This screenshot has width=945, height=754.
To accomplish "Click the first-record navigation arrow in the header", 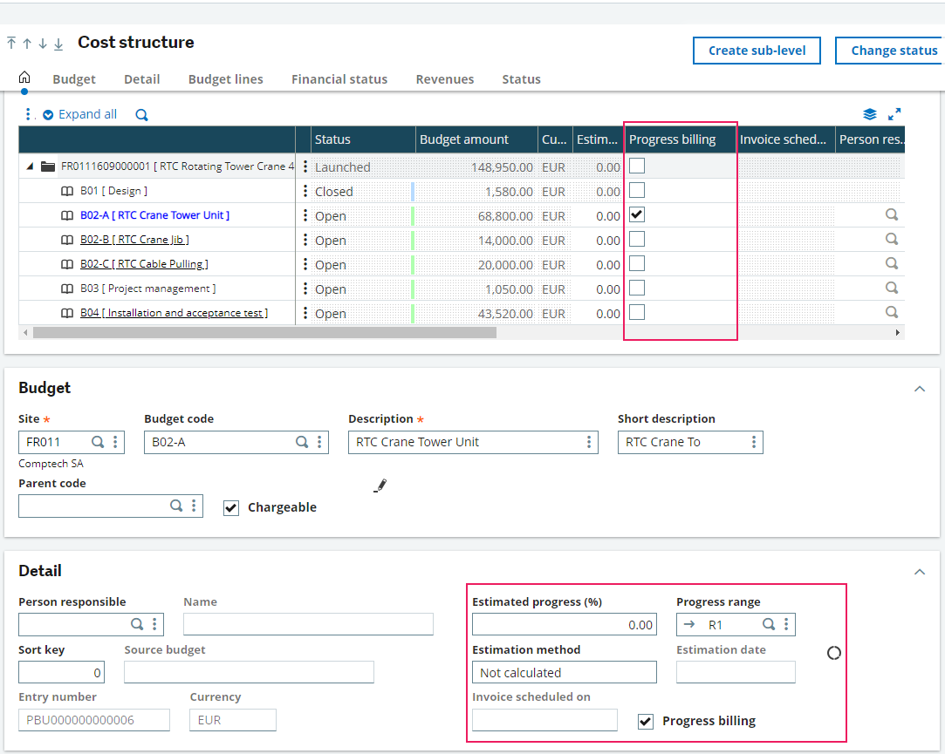I will 10,43.
